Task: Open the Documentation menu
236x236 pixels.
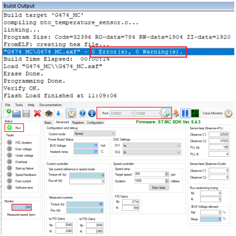Action: coord(50,105)
